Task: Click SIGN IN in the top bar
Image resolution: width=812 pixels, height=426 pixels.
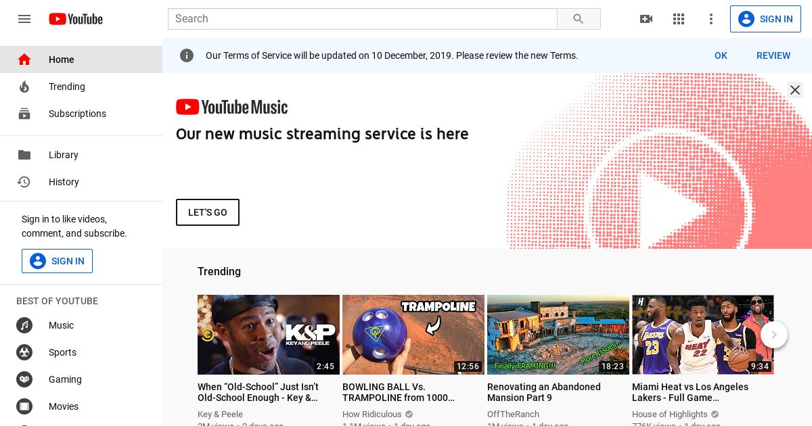Action: tap(765, 19)
